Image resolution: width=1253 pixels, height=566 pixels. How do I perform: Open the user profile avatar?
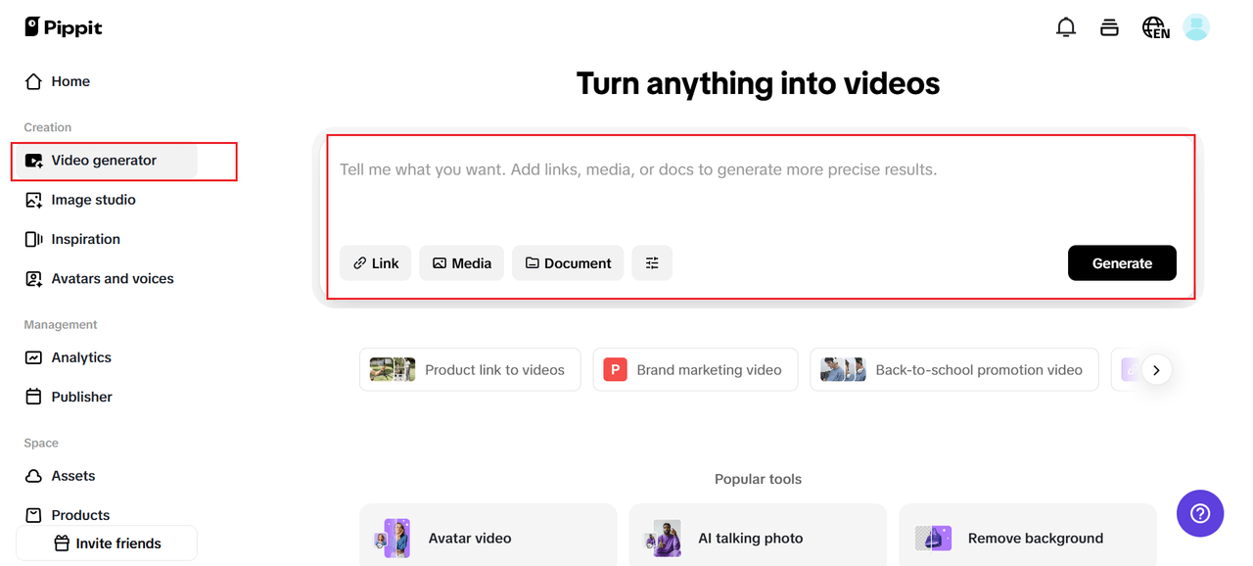pos(1196,27)
